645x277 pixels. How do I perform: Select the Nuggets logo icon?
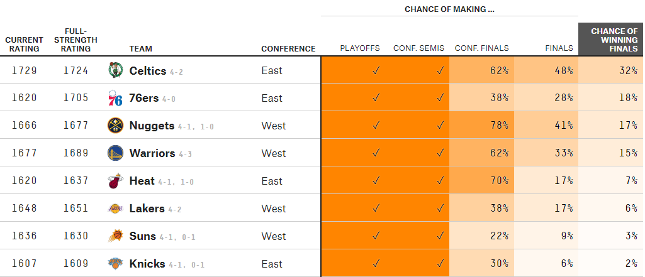pos(115,126)
